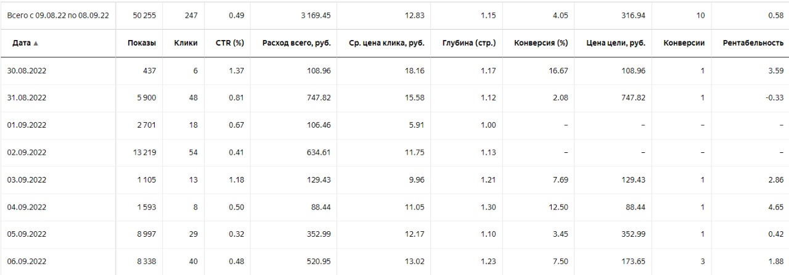Sort by Расход всего, руб. header

296,43
